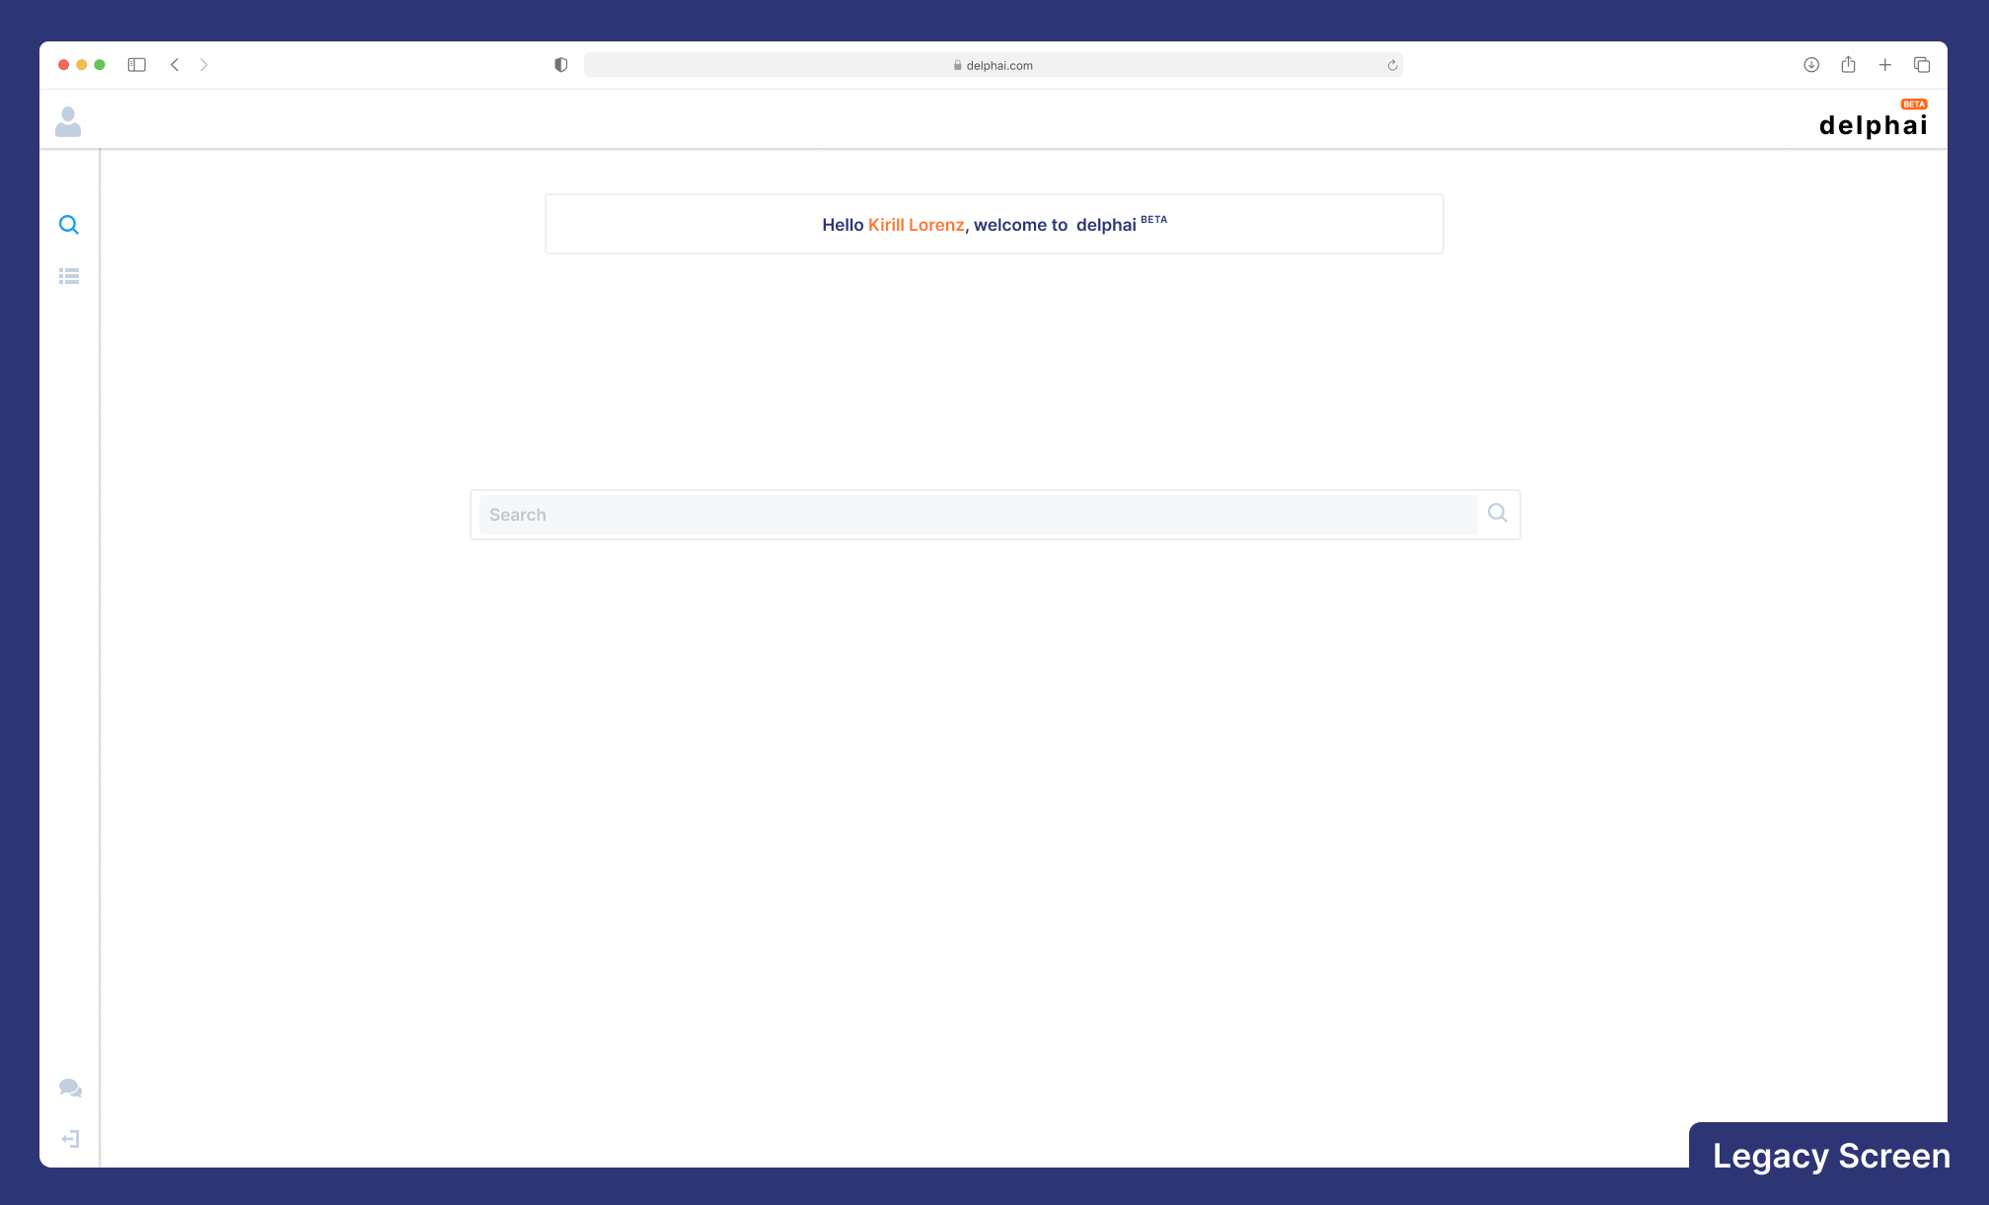Click the green fullscreen window button

coord(100,65)
